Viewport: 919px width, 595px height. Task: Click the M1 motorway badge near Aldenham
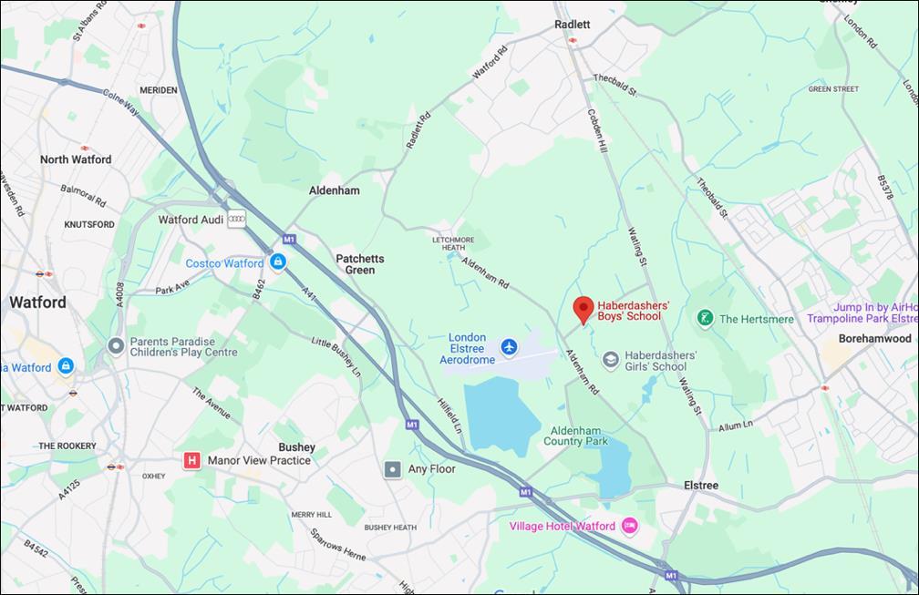pos(289,239)
